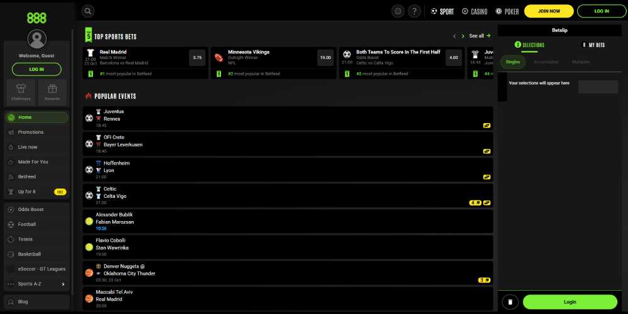628x314 pixels.
Task: Show next top sports bets
Action: [463, 36]
